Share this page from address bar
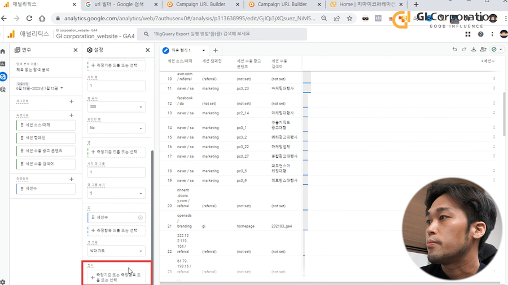 [x=337, y=19]
